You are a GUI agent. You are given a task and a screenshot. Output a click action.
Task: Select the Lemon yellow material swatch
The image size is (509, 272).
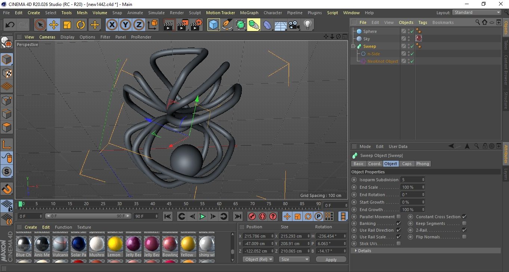(115, 244)
